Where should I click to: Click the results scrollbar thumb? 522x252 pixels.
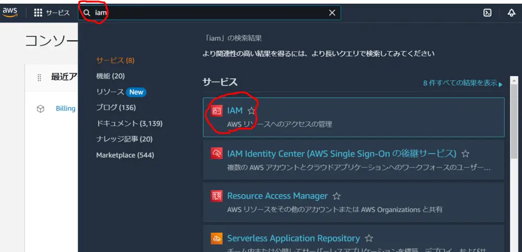coord(514,122)
